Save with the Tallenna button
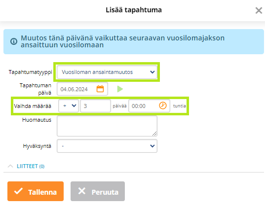The width and height of the screenshot is (265, 209). (36, 191)
